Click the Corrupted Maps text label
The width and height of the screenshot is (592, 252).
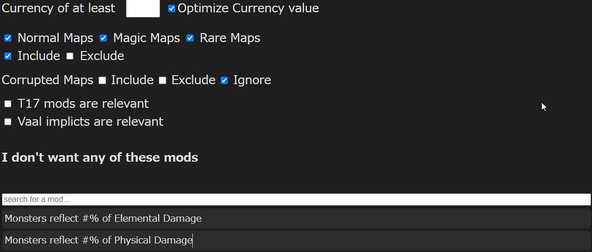47,80
